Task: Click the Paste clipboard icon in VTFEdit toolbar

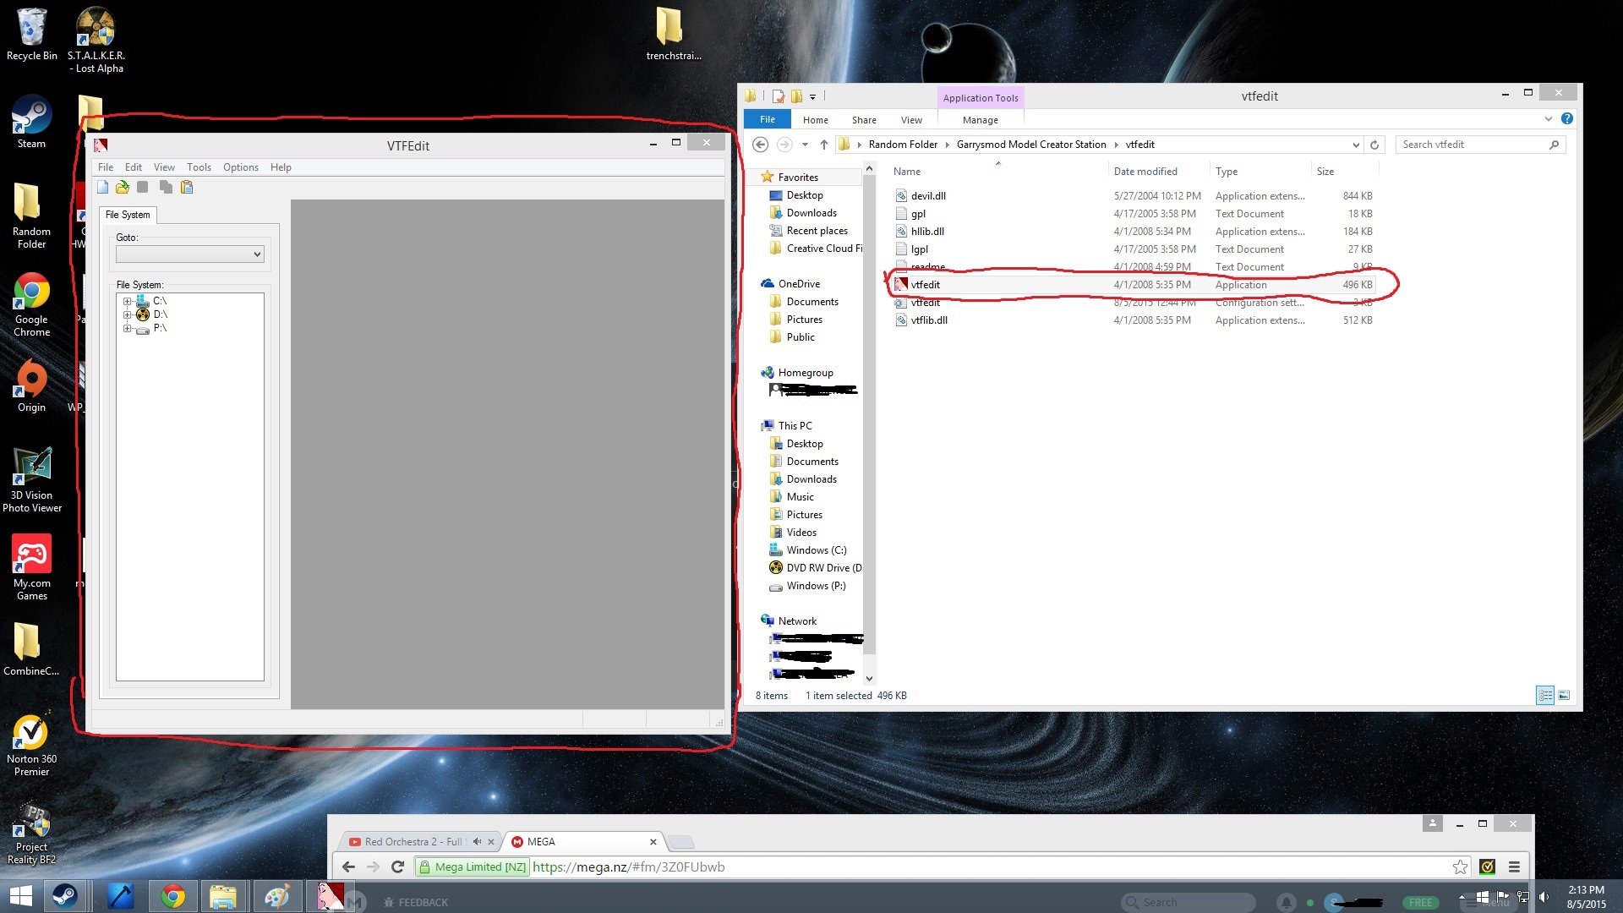Action: tap(187, 187)
